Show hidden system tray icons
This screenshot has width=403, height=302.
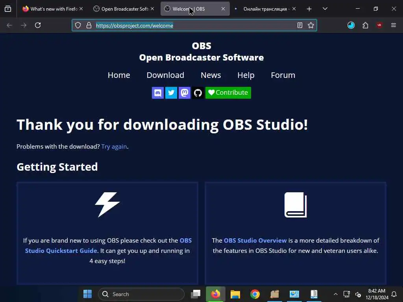pos(336,294)
